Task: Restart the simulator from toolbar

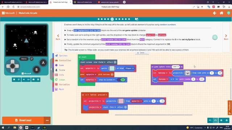Action: tap(18, 79)
